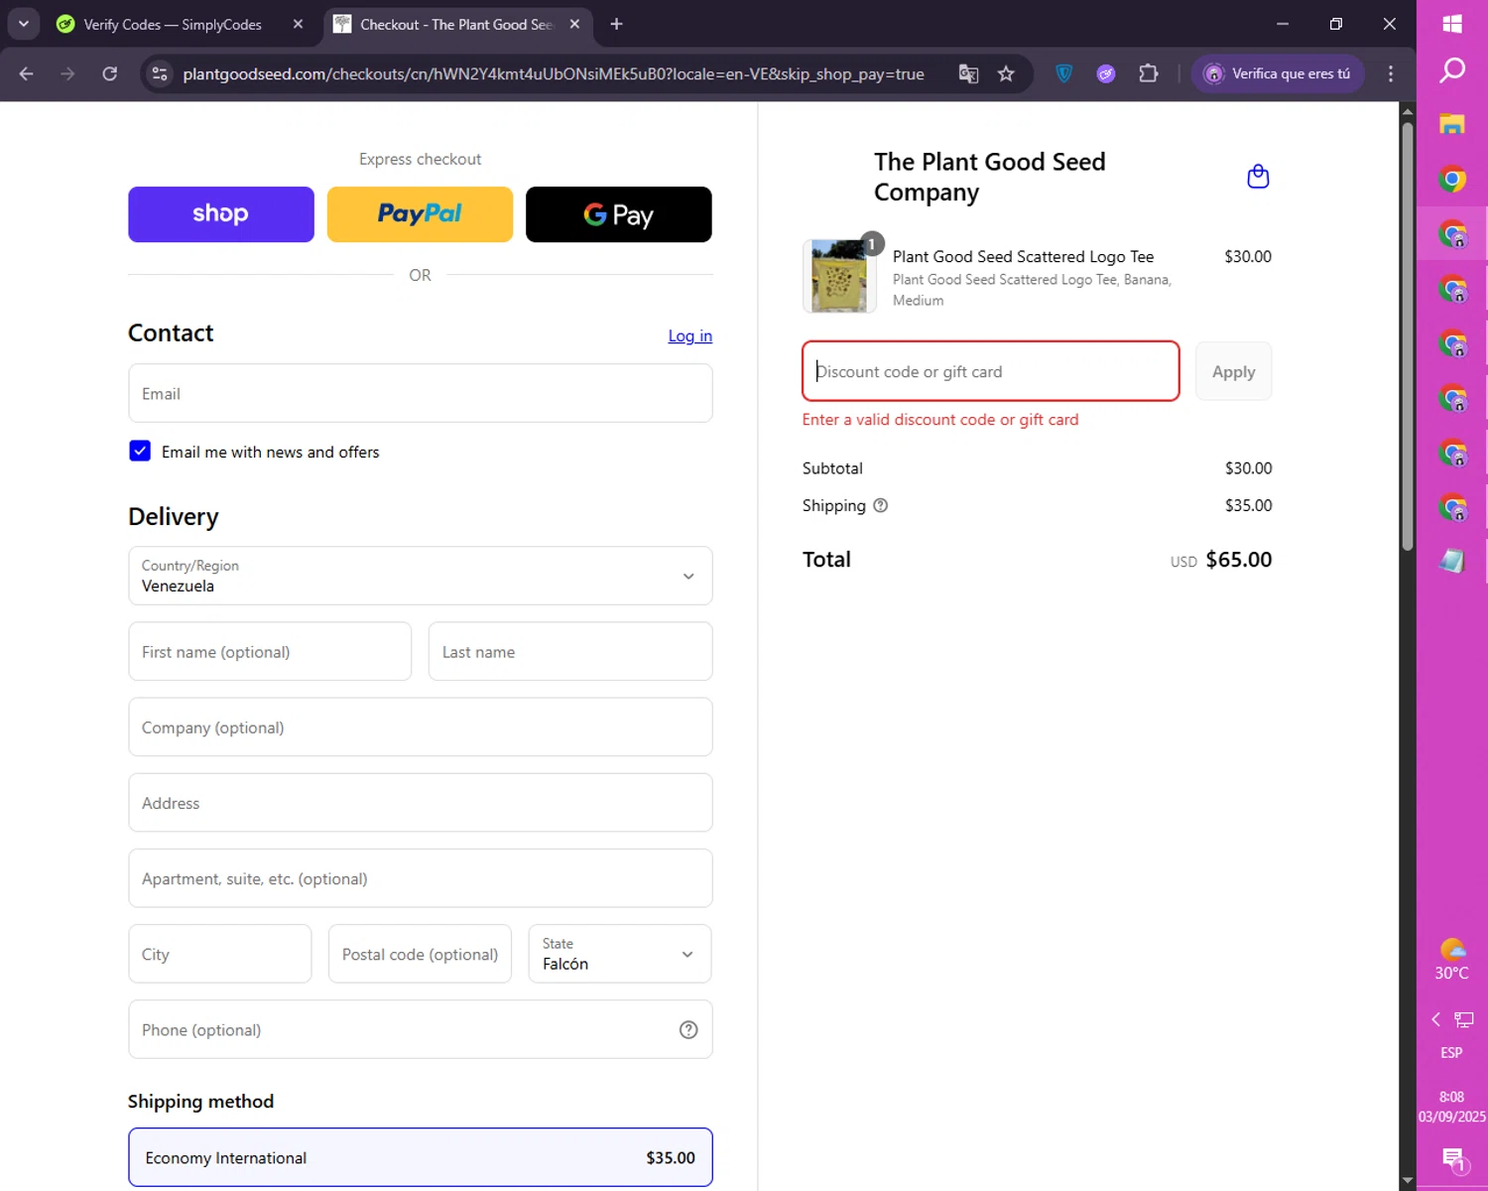Image resolution: width=1488 pixels, height=1191 pixels.
Task: Click the Company field
Action: pyautogui.click(x=421, y=727)
